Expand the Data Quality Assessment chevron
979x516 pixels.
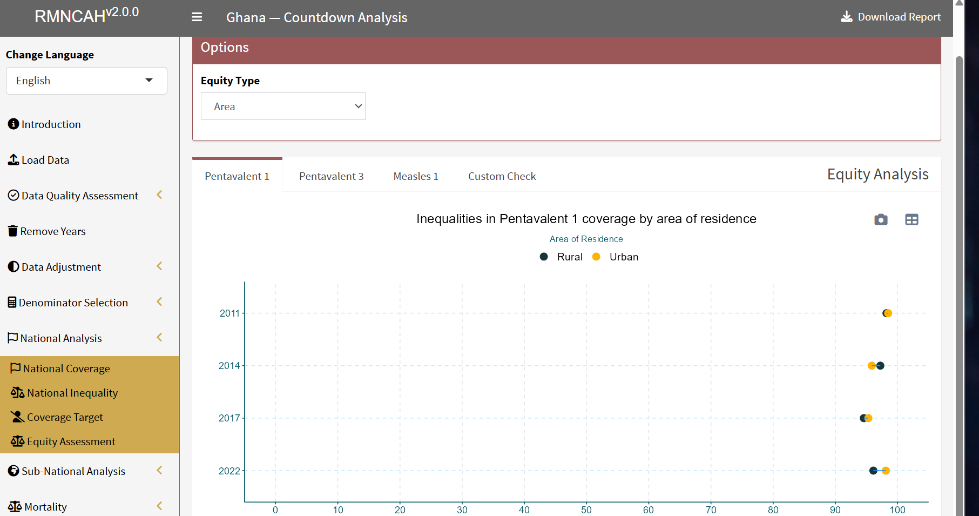pos(159,195)
